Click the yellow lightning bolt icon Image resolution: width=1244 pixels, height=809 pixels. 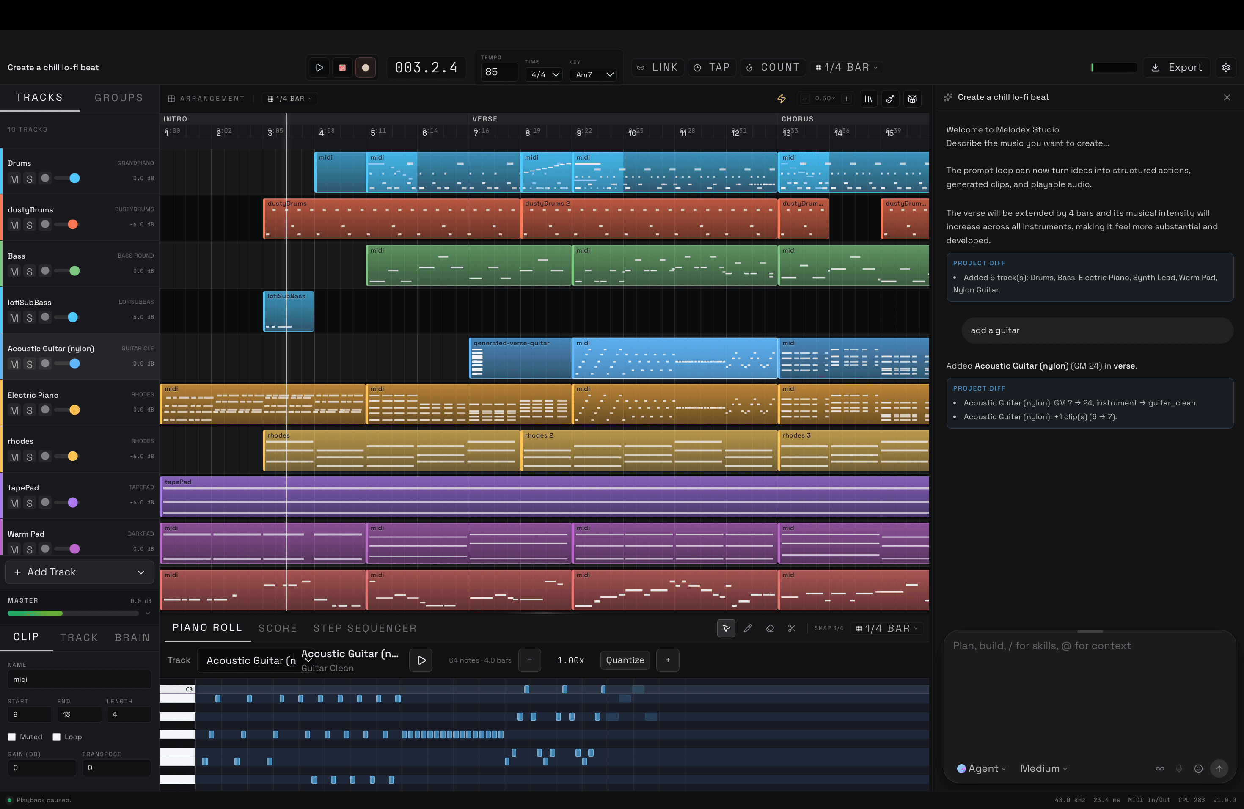click(782, 98)
